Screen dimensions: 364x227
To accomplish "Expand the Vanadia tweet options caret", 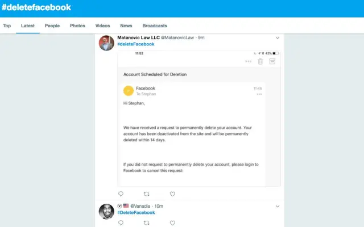I will point(278,206).
